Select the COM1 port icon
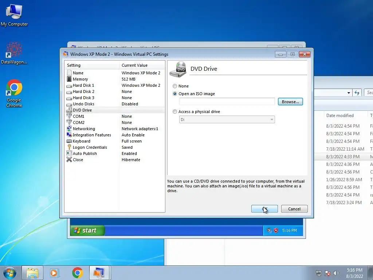This screenshot has height=280, width=373. pyautogui.click(x=69, y=116)
